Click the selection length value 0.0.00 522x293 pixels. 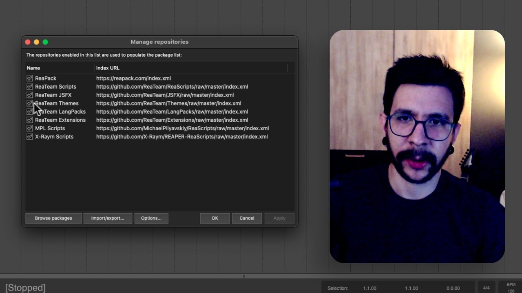[453, 288]
